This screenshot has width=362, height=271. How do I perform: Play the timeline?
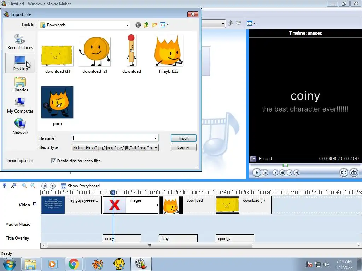pos(53,186)
